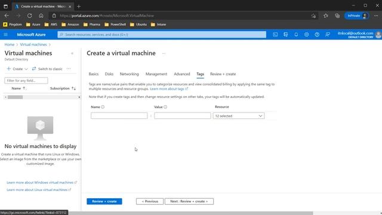382x215 pixels.
Task: Open the Azure portal hamburger menu
Action: [x=5, y=35]
